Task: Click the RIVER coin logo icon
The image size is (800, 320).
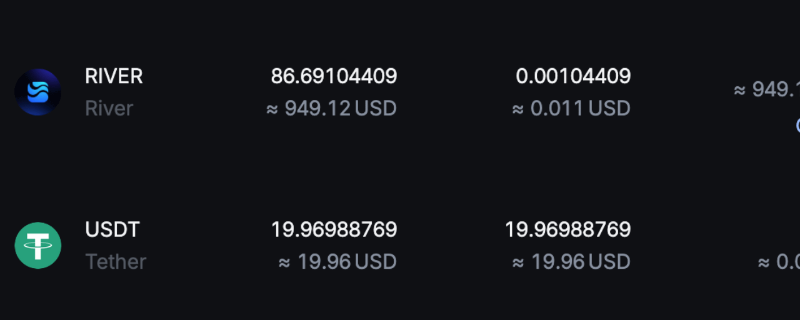Action: tap(38, 92)
